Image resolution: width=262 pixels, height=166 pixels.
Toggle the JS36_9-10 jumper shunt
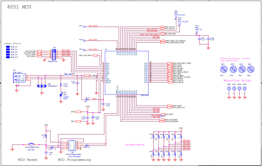click(8, 58)
